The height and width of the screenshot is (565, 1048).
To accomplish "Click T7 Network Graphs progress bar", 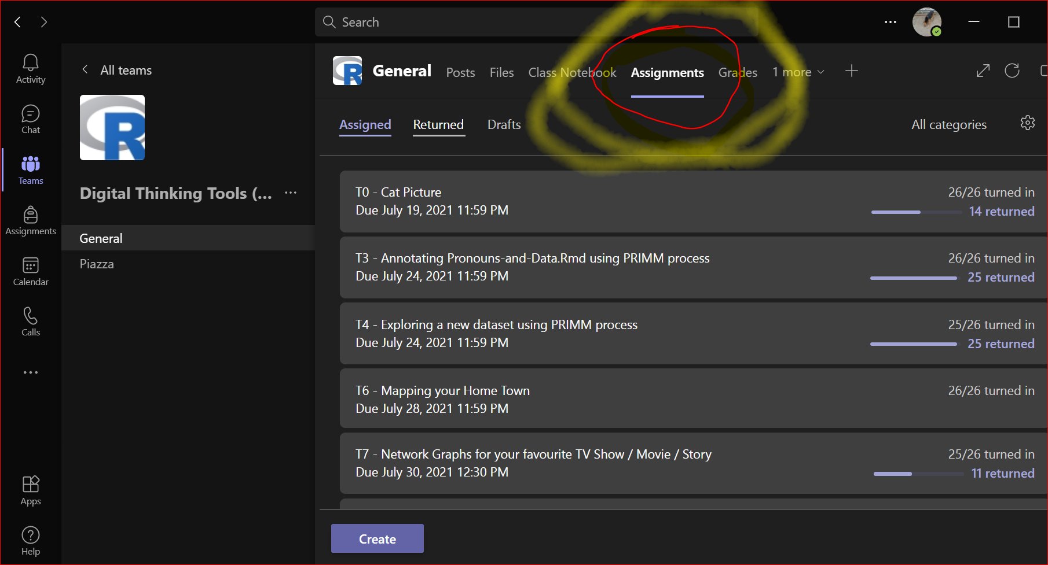I will click(919, 474).
